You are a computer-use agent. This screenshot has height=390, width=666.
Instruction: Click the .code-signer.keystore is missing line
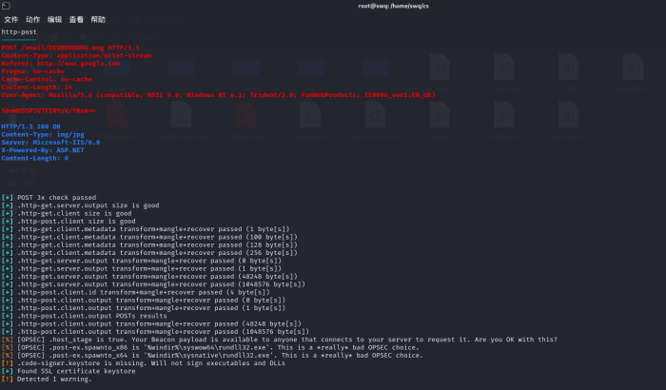coord(143,362)
